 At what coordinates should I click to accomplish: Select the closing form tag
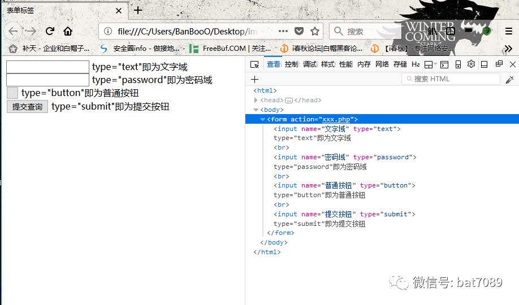click(x=280, y=233)
